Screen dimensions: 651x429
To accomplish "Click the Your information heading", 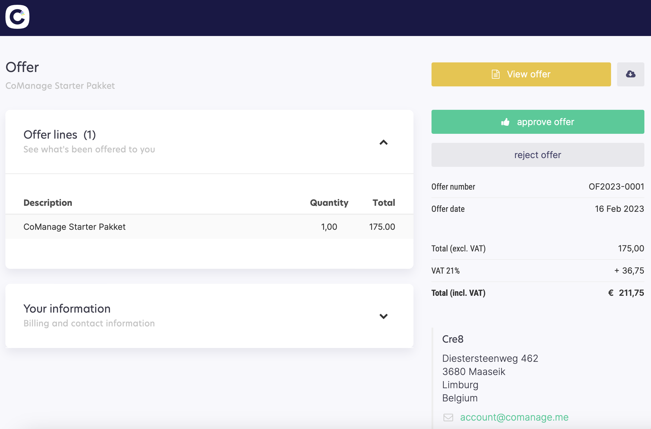I will [x=67, y=309].
